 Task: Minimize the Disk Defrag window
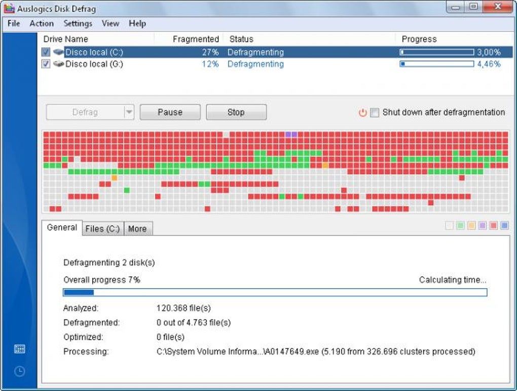[456, 7]
